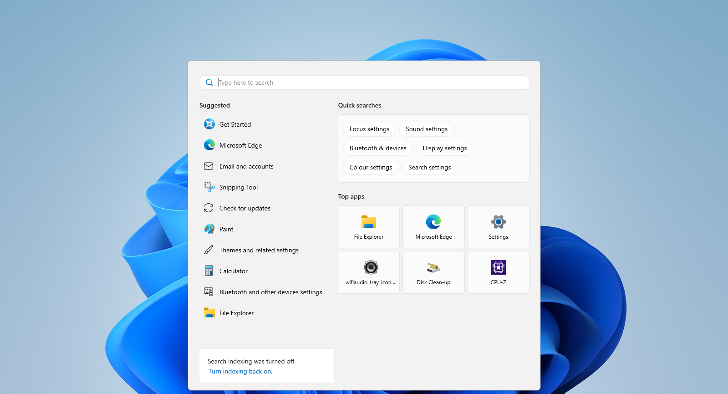Image resolution: width=728 pixels, height=394 pixels.
Task: Launch Disk Clean-up tile
Action: pos(433,272)
